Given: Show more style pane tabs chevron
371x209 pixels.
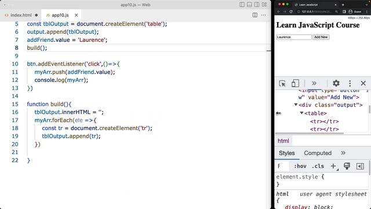Looking at the screenshot, I should 343,153.
